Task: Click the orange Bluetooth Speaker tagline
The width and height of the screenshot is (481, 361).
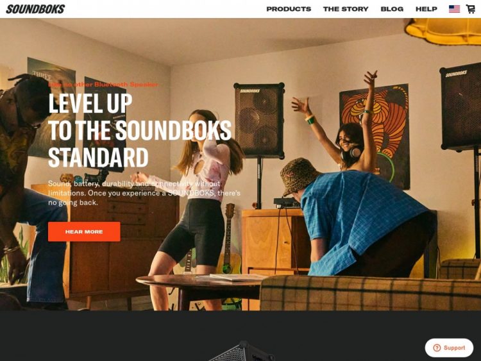Action: (103, 84)
